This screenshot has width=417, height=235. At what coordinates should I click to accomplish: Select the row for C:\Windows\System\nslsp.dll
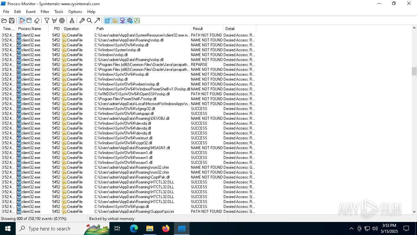pos(128,50)
